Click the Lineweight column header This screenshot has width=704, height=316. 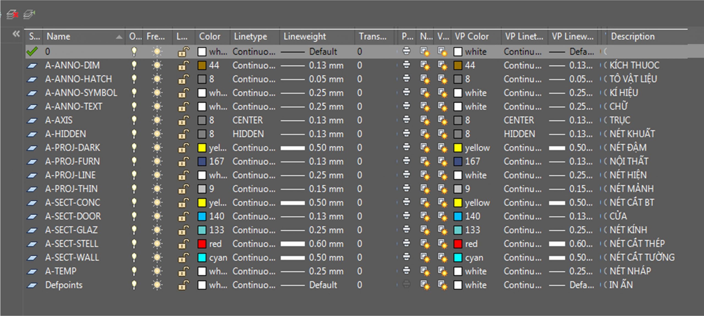[305, 37]
